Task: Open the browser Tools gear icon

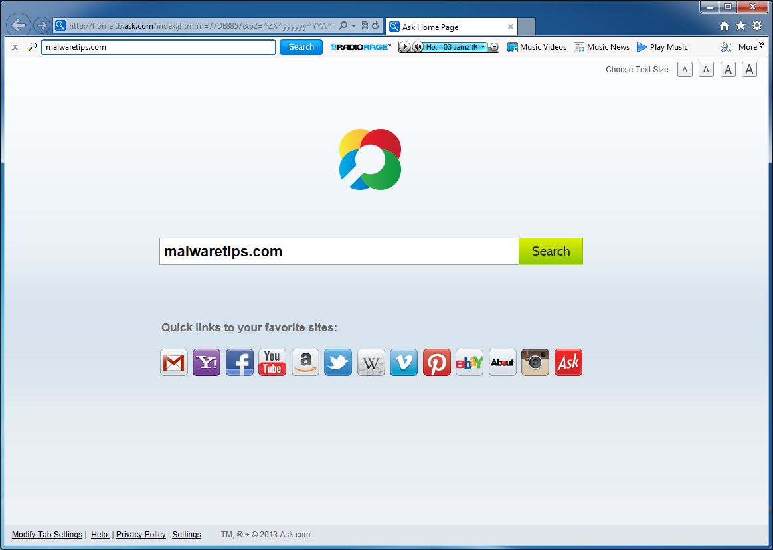Action: (x=757, y=26)
